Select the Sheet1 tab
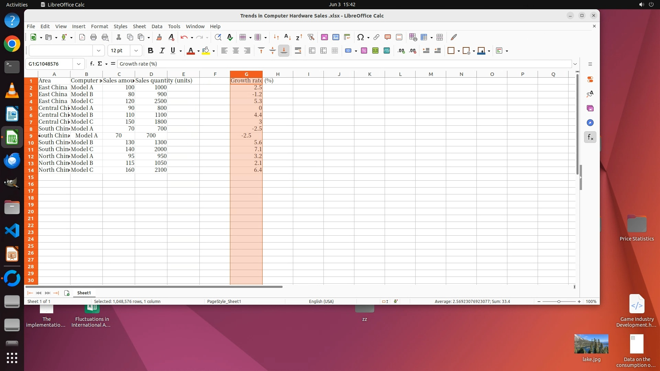The image size is (660, 371). [x=84, y=293]
